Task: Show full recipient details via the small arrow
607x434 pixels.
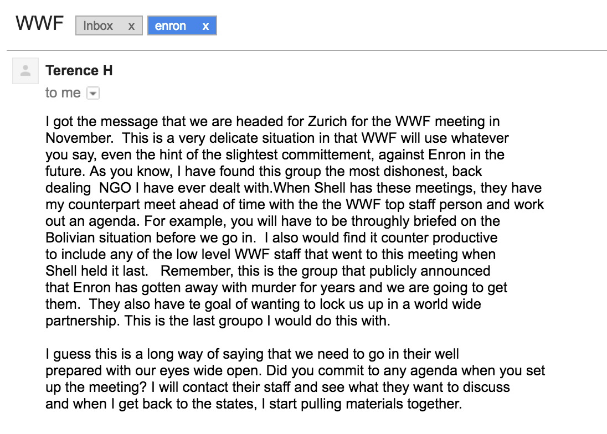Action: point(93,93)
